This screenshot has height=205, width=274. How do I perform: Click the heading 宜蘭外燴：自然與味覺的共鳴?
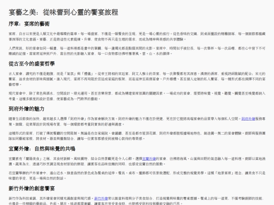click(42, 149)
